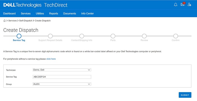This screenshot has height=101, width=197.
Task: Submit the dispatch service tag form
Action: pos(185,95)
